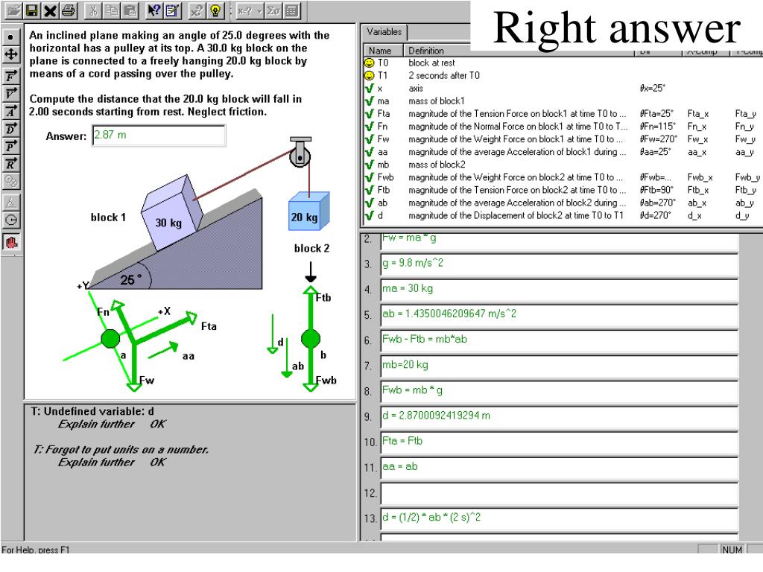Expand the x=? solve-for dropdown arrow
Viewport: 763px width, 572px height.
(x=259, y=10)
